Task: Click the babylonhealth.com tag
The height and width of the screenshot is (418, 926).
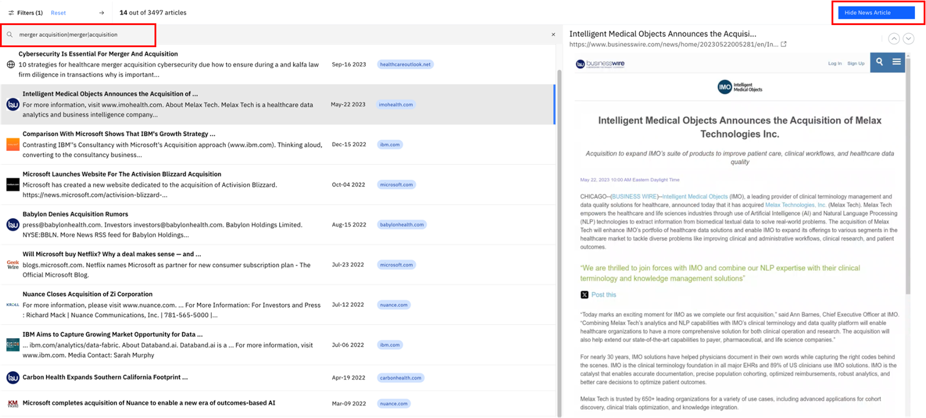Action: (402, 224)
